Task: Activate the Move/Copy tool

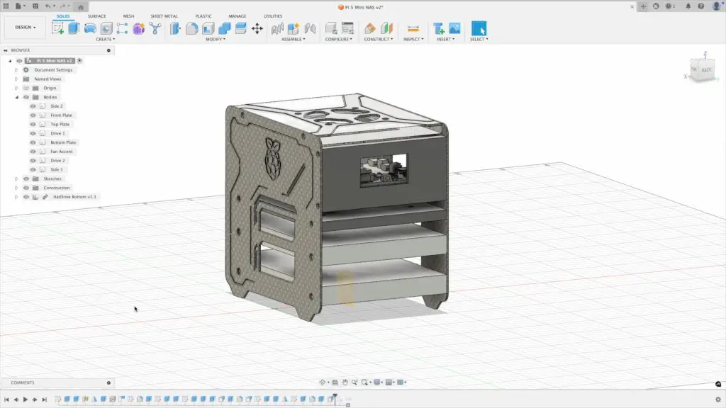Action: (x=257, y=28)
